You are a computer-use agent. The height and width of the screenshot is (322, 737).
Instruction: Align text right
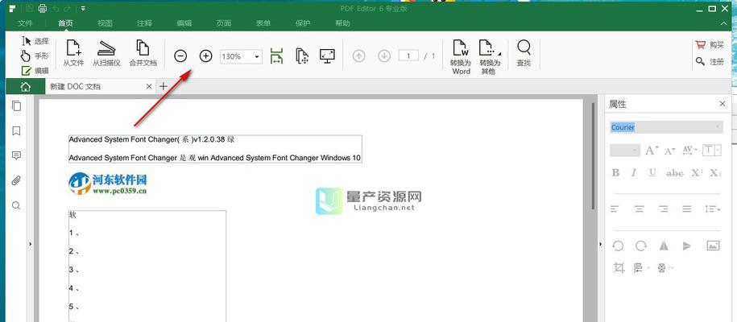(663, 208)
